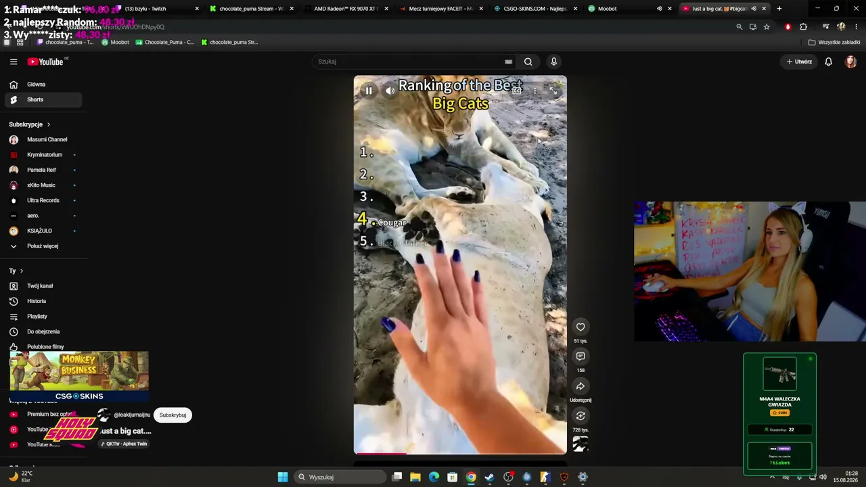
Task: Open comments for the Short
Action: click(x=580, y=356)
